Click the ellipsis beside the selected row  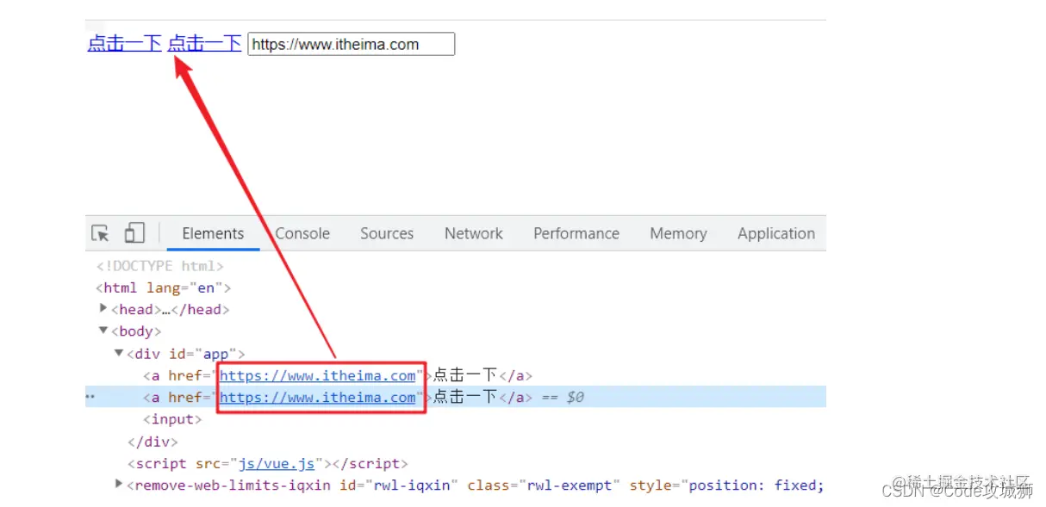pyautogui.click(x=89, y=397)
